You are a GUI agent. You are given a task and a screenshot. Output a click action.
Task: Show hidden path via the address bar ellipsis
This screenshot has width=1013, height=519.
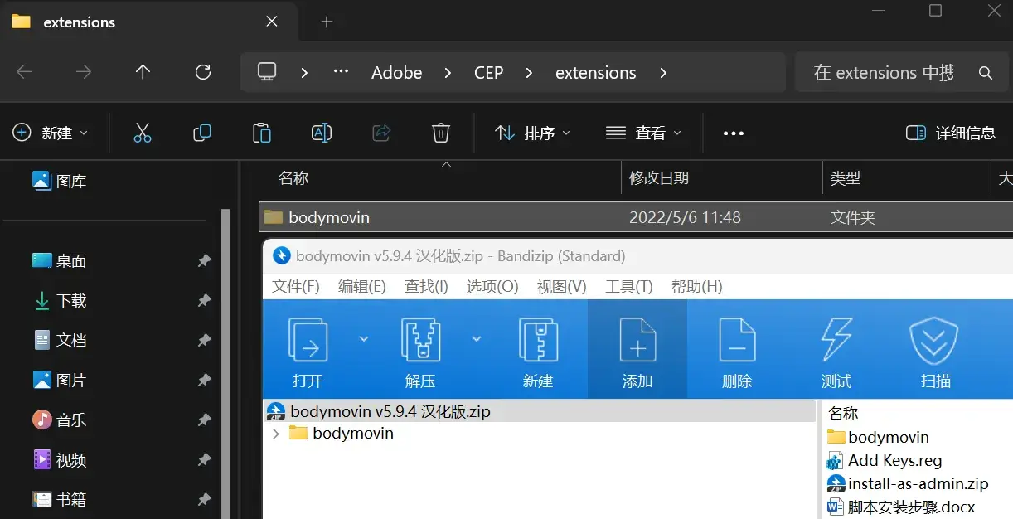click(x=341, y=72)
